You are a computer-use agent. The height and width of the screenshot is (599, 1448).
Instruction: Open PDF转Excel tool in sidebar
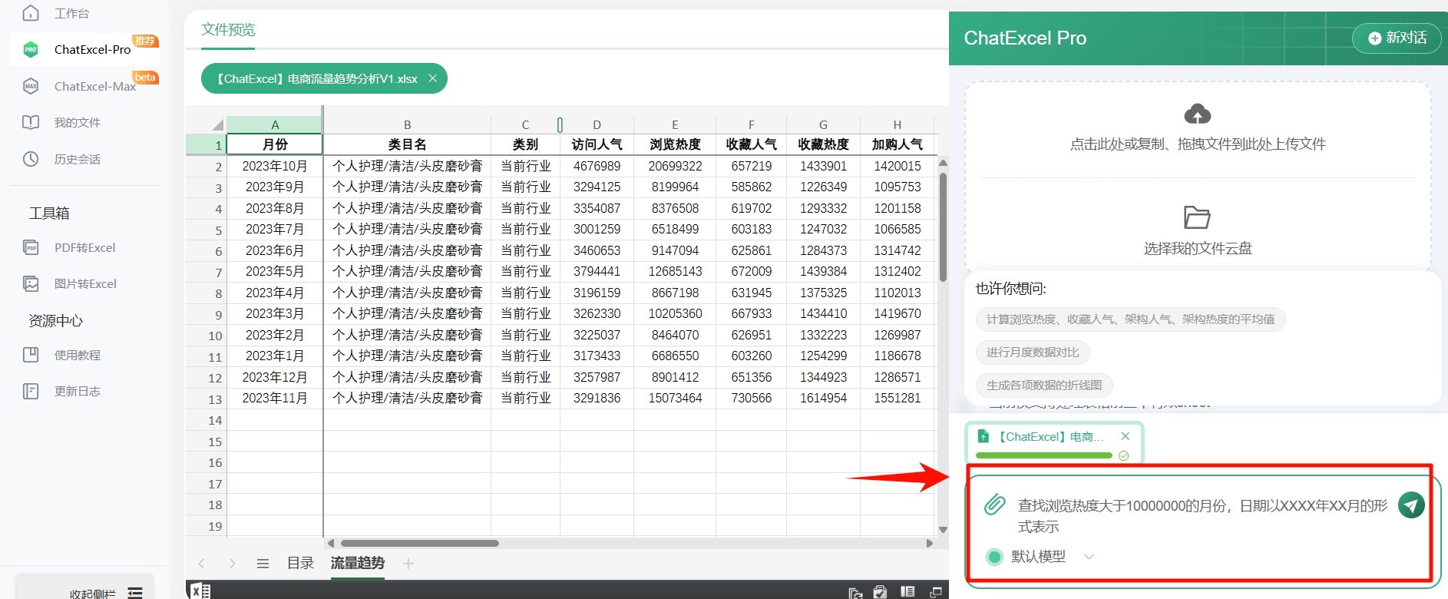click(x=84, y=247)
